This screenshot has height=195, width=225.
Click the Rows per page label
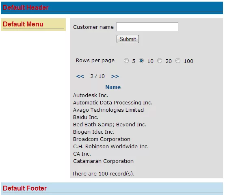point(95,61)
